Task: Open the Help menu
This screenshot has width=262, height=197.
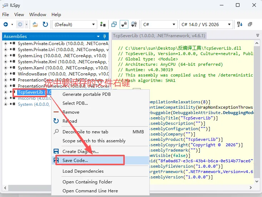Action: (x=56, y=15)
